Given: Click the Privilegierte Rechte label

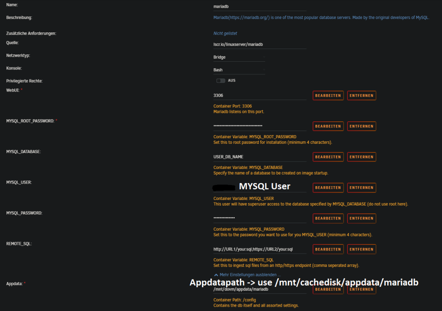Looking at the screenshot, I should coord(24,81).
